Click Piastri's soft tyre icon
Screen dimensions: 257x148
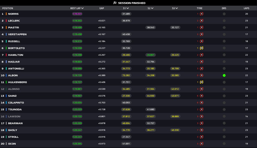202,27
